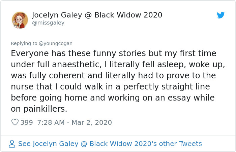Click the word "anaesthetic" in tweet body
Screen dimensions: 236x152
point(77,65)
